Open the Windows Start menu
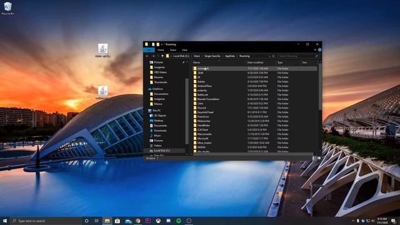The image size is (400, 225). pos(5,221)
